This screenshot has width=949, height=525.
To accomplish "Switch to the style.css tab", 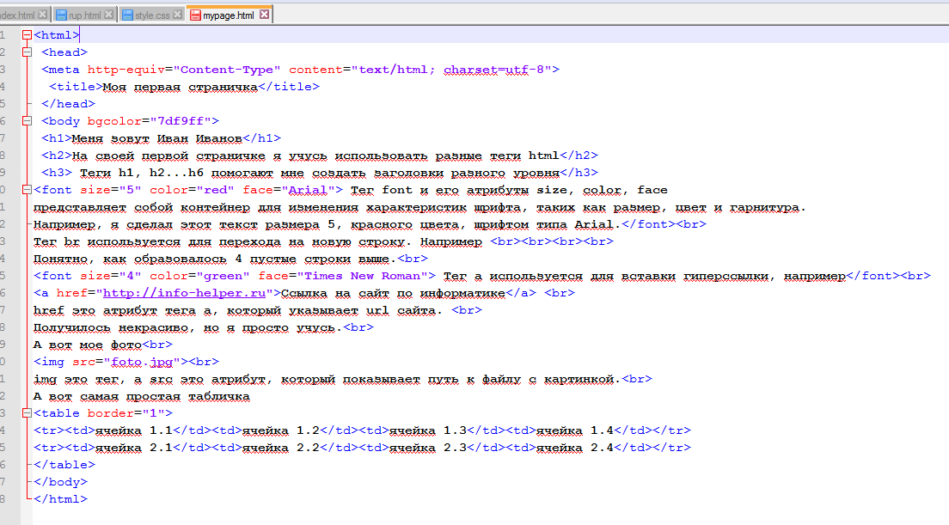I will pyautogui.click(x=152, y=15).
